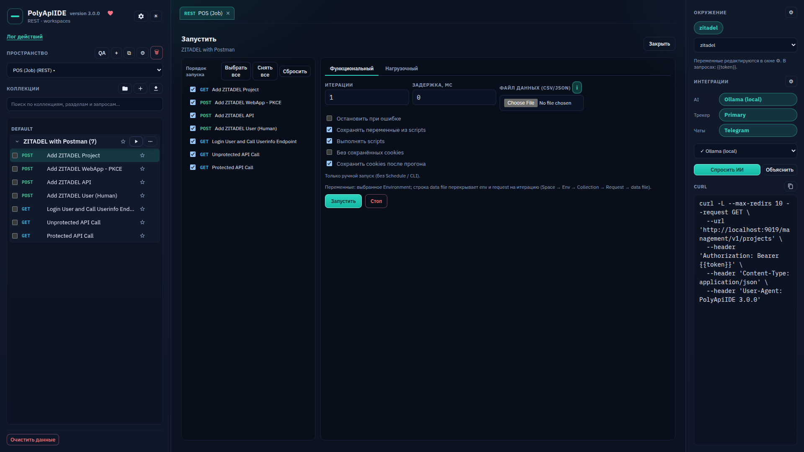The width and height of the screenshot is (804, 452).
Task: Star the Unprotected API Call request
Action: click(x=142, y=223)
